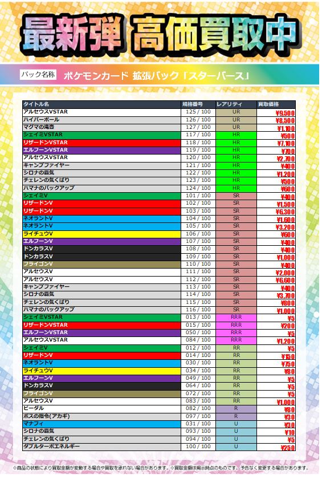The height and width of the screenshot is (479, 322).
Task: Select the マグマの滝壺 card name
Action: point(39,127)
